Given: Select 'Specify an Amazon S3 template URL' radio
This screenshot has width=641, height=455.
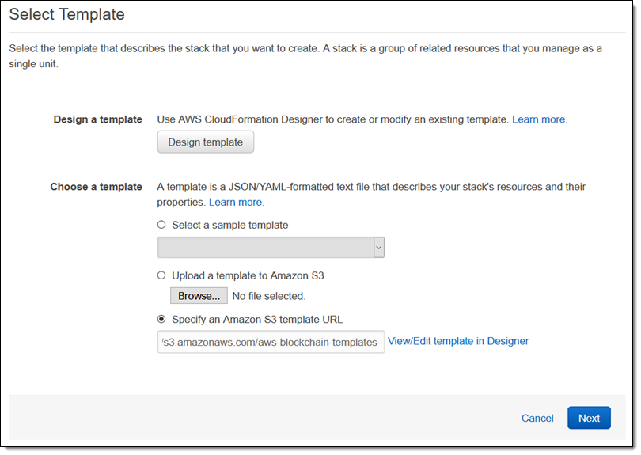Looking at the screenshot, I should pos(161,320).
